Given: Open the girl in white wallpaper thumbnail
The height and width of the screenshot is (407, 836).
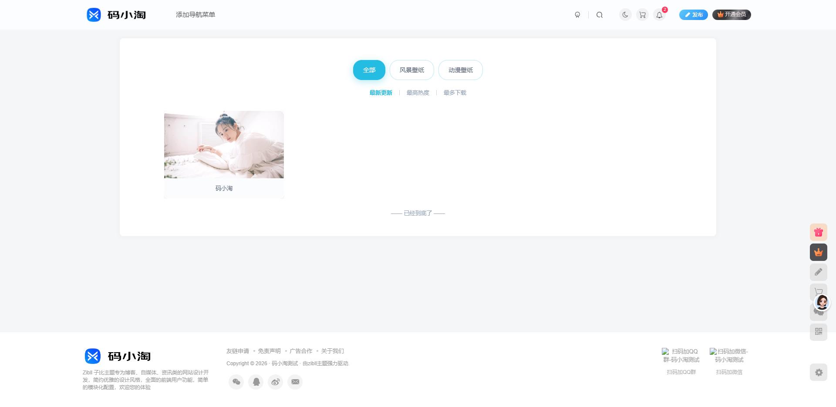Looking at the screenshot, I should (224, 144).
